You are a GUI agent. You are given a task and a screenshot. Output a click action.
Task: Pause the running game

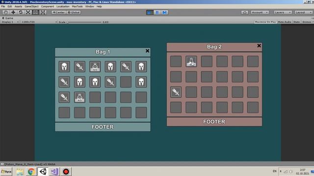tap(157, 13)
